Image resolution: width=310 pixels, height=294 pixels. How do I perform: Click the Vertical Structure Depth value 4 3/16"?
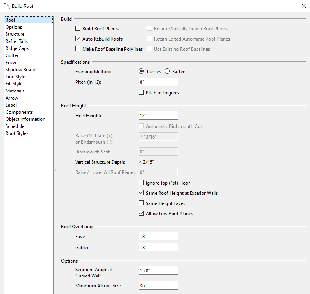tap(147, 162)
